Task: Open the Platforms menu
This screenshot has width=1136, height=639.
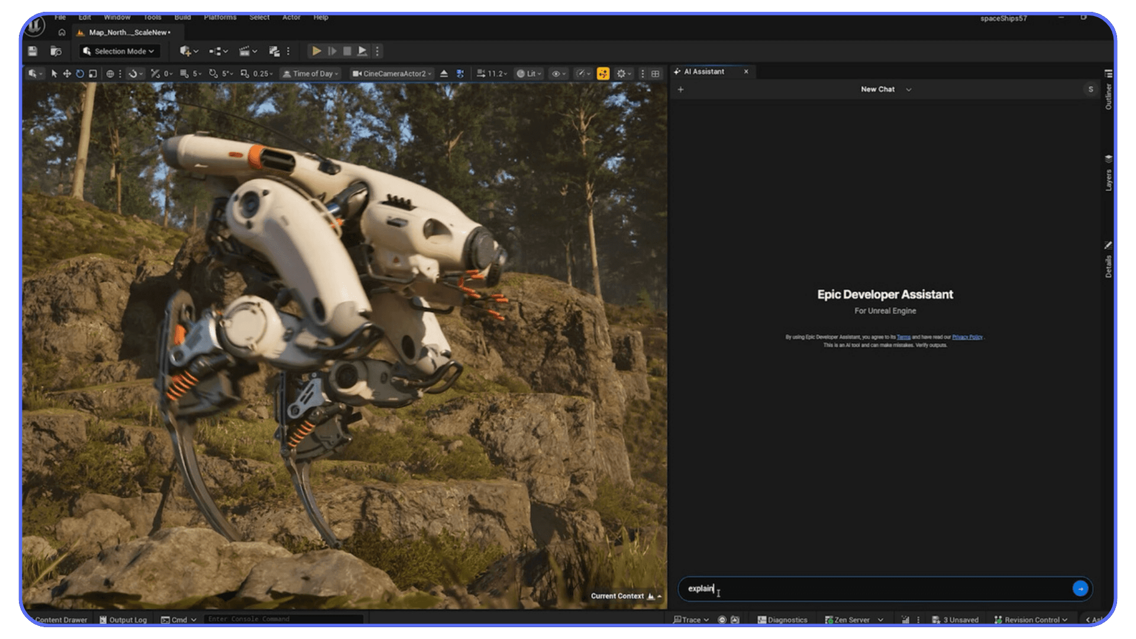Action: click(220, 17)
